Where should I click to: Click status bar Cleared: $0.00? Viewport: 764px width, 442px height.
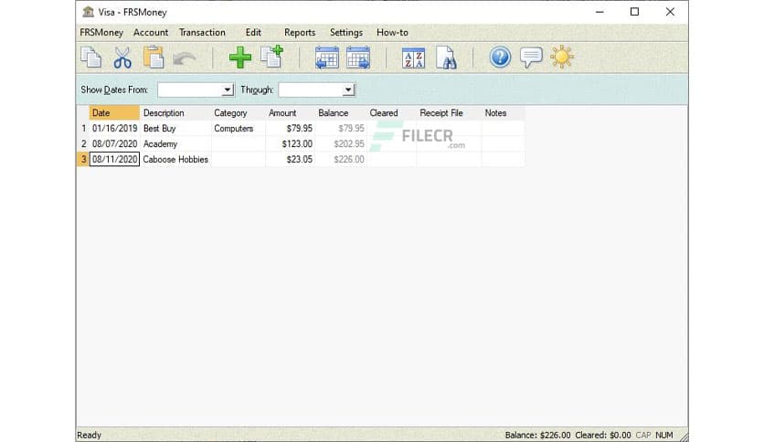coord(603,436)
